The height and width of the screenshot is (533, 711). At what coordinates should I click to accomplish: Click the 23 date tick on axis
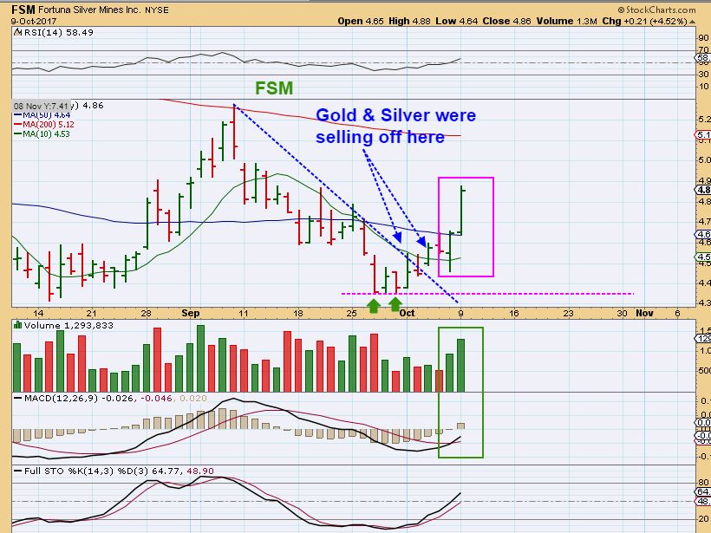(568, 313)
